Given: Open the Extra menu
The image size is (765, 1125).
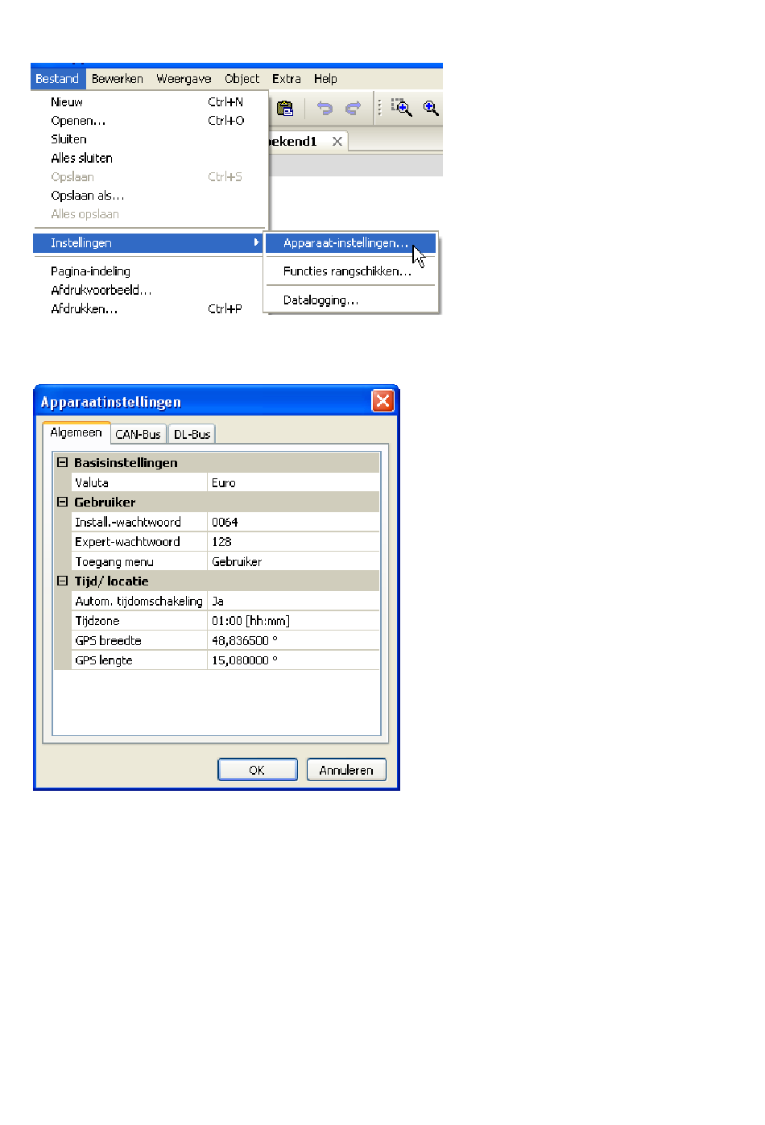Looking at the screenshot, I should click(x=286, y=79).
